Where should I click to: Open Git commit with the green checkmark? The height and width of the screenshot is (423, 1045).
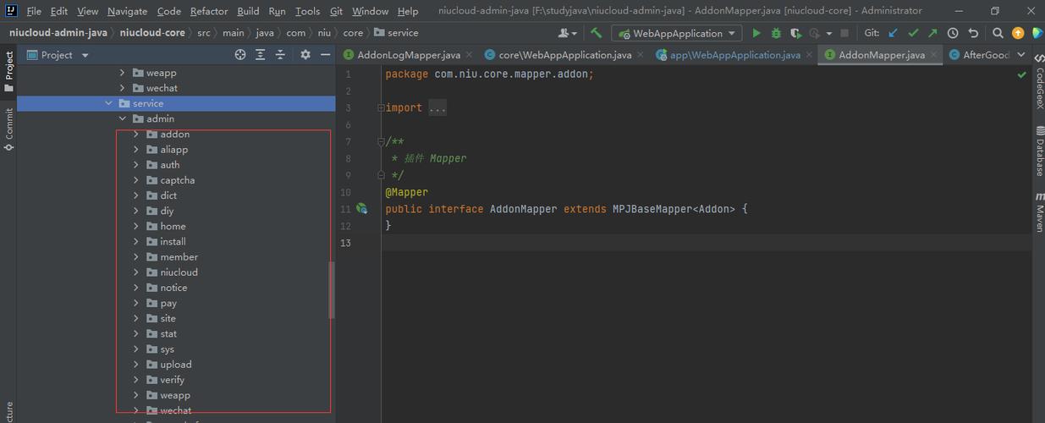(913, 33)
